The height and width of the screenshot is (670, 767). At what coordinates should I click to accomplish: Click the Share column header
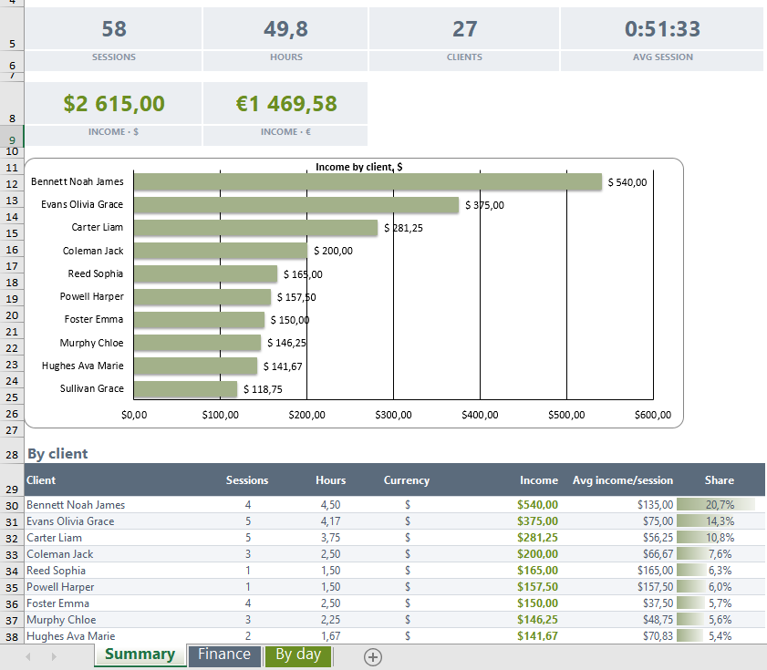(x=719, y=480)
